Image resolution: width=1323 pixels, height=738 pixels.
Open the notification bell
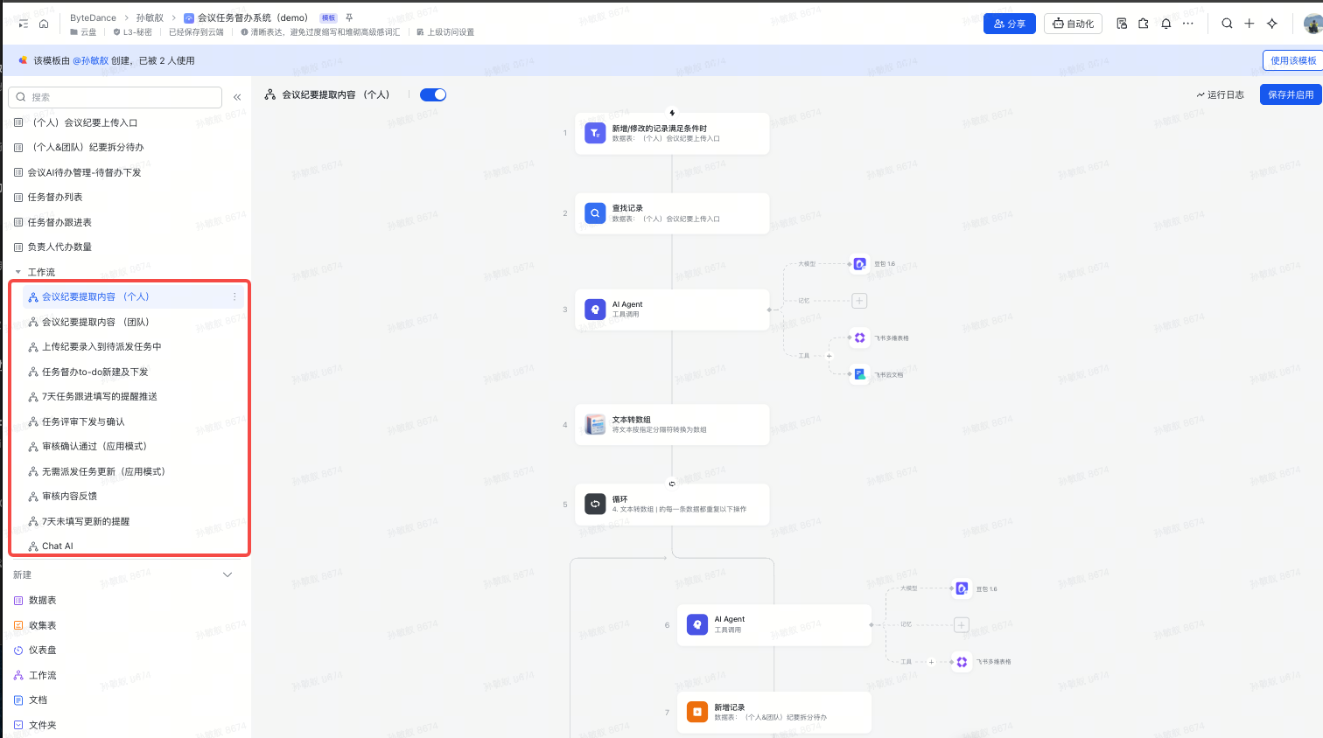coord(1165,24)
